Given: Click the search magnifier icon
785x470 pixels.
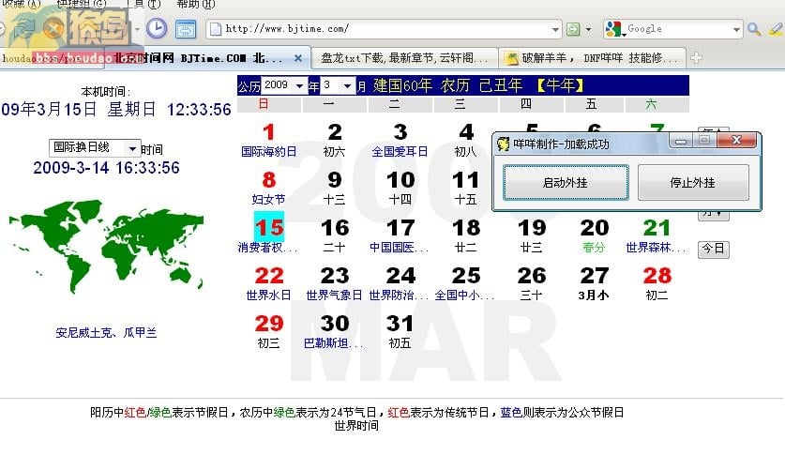Looking at the screenshot, I should [x=753, y=29].
